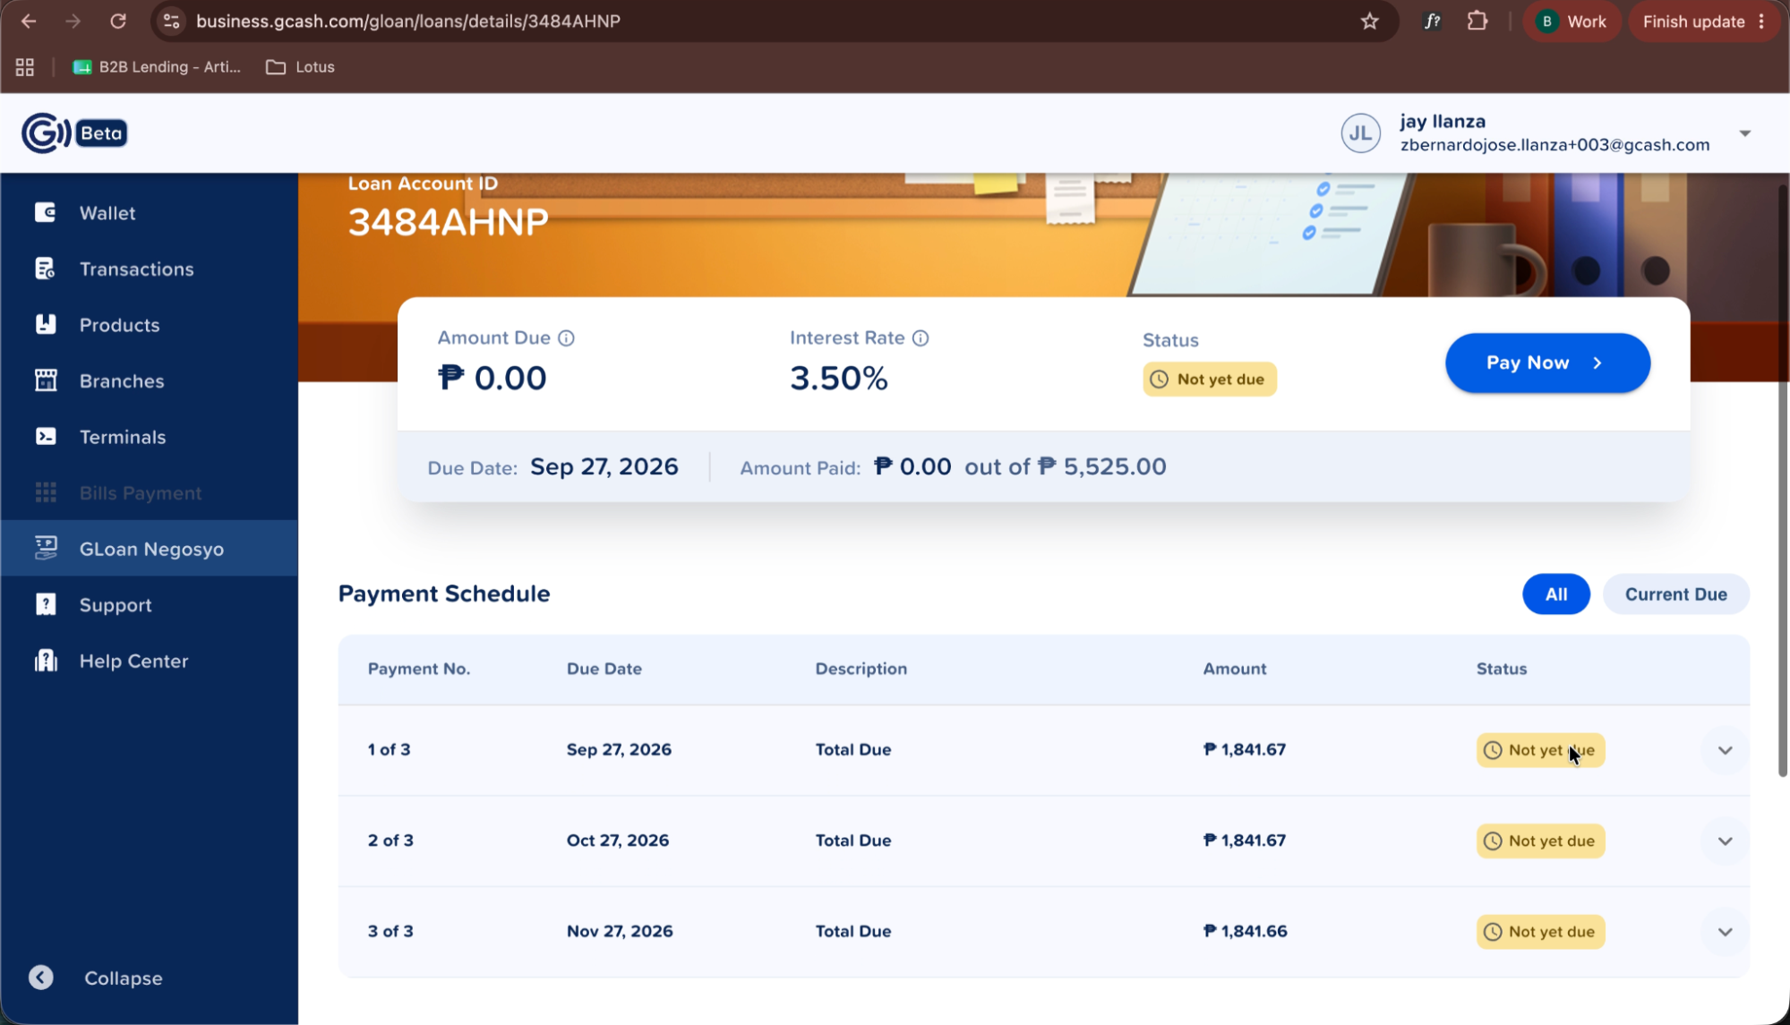Select the Current Due filter
Image resolution: width=1790 pixels, height=1025 pixels.
click(x=1675, y=594)
